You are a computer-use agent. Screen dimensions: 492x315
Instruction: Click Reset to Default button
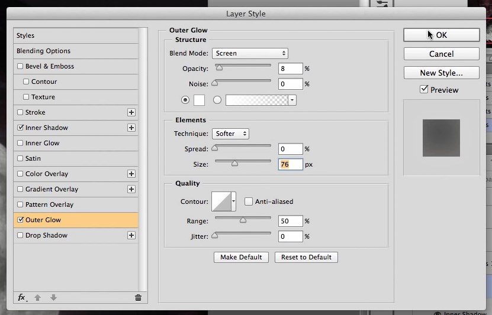pos(306,257)
